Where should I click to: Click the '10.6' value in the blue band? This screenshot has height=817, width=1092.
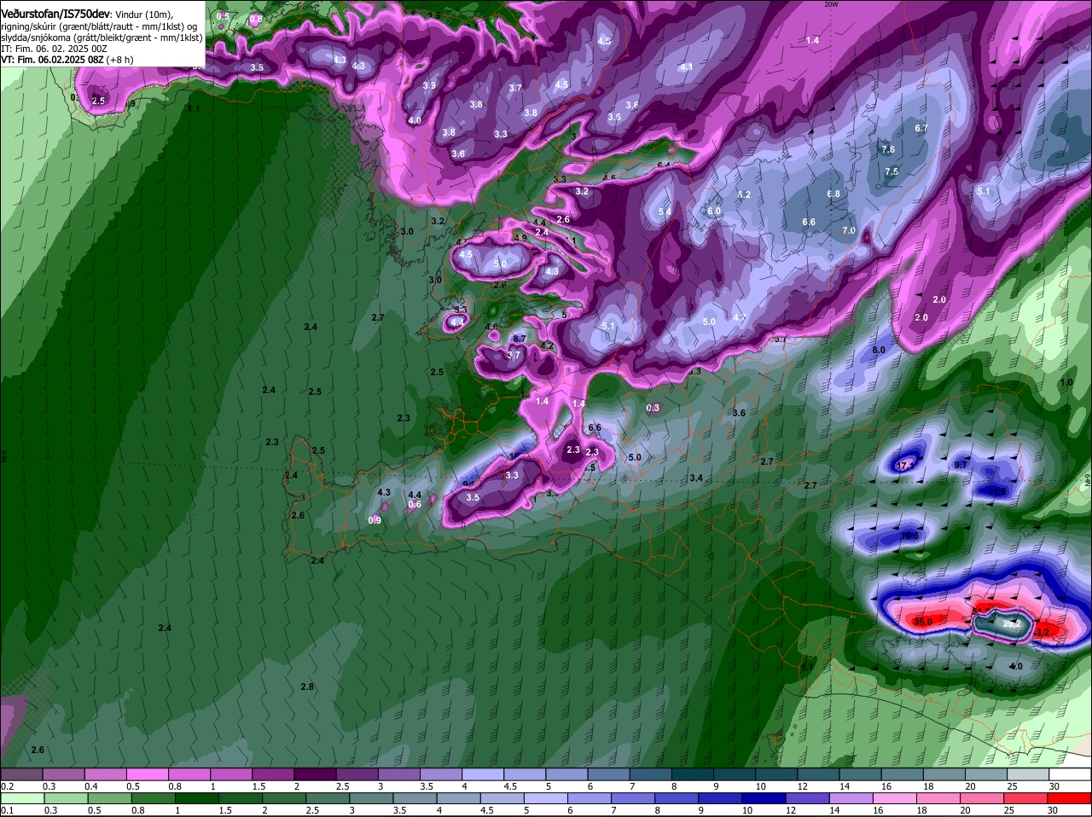909,536
